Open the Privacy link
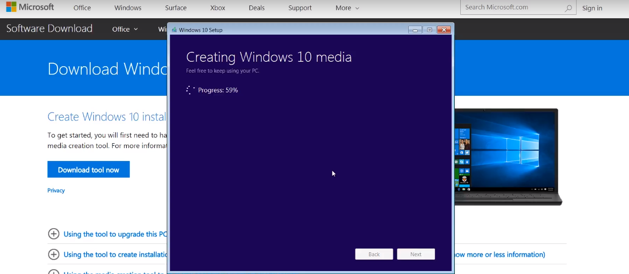 tap(56, 191)
